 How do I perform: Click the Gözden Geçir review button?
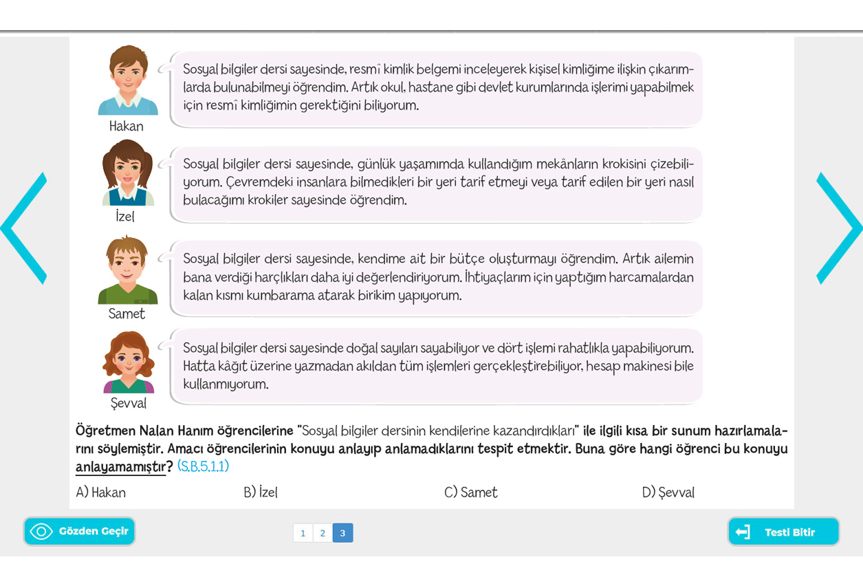tap(79, 532)
